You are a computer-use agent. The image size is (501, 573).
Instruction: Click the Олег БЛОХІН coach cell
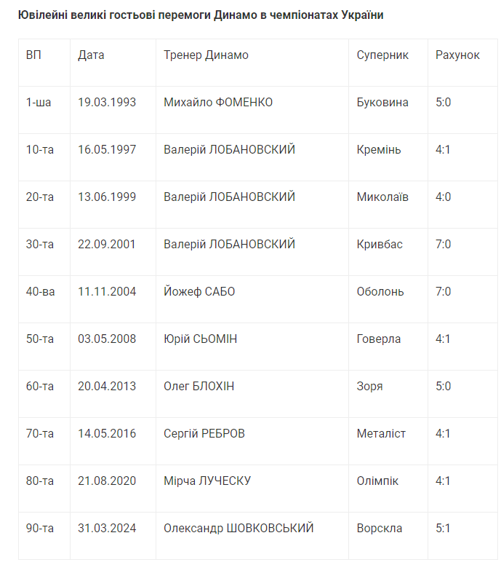tap(199, 387)
